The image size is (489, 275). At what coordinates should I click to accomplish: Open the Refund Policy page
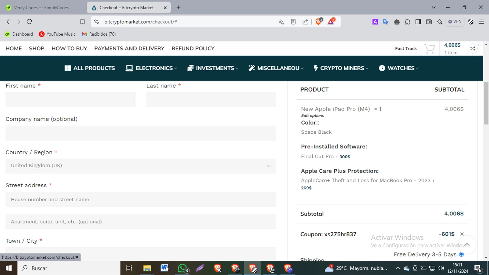coord(193,48)
